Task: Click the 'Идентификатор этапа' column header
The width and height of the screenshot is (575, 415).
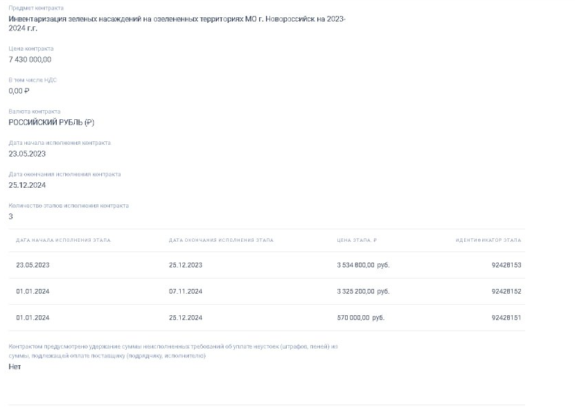Action: [x=488, y=240]
